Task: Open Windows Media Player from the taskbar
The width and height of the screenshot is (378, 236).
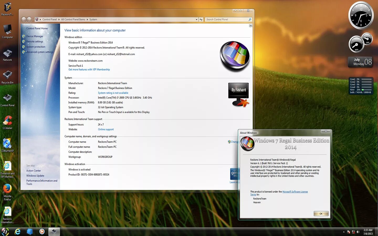Action: coord(42,232)
